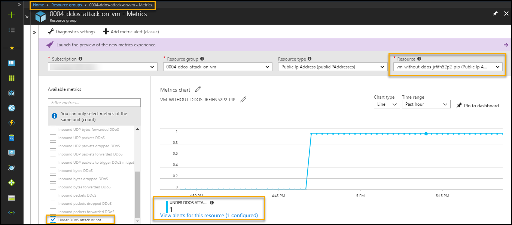This screenshot has width=512, height=225.
Task: Check Inbound packets dropped DDoS metric
Action: tap(53, 203)
